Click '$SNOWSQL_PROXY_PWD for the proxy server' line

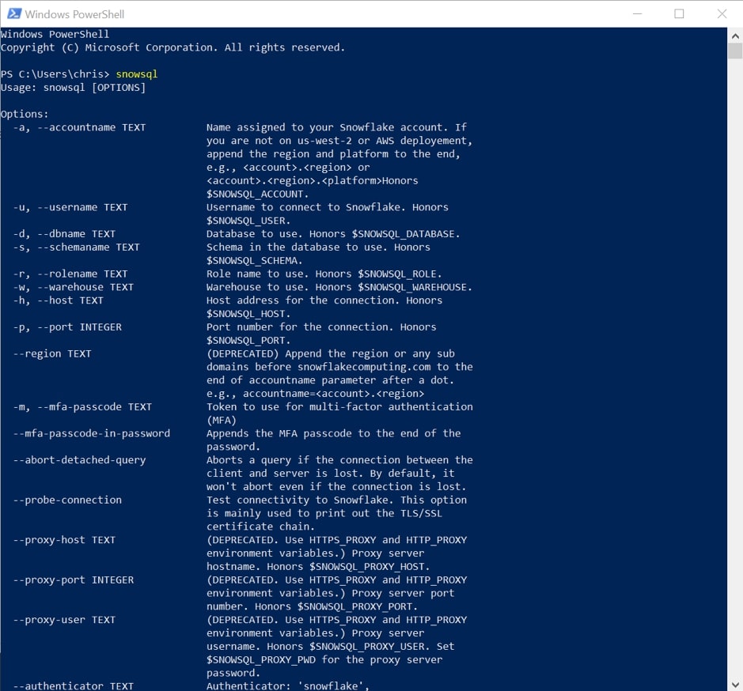point(324,659)
